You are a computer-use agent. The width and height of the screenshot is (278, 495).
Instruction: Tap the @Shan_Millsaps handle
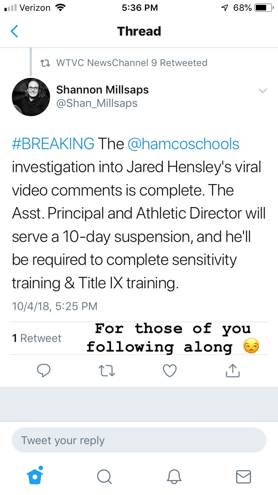[97, 103]
